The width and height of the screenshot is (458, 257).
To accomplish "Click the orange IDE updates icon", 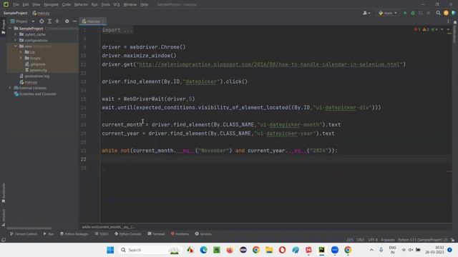I will tap(446, 13).
